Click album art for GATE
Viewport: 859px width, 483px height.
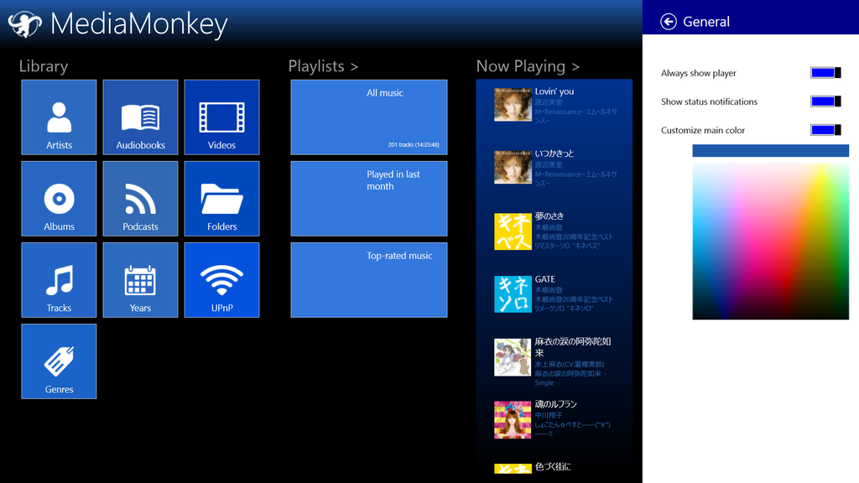(x=513, y=294)
